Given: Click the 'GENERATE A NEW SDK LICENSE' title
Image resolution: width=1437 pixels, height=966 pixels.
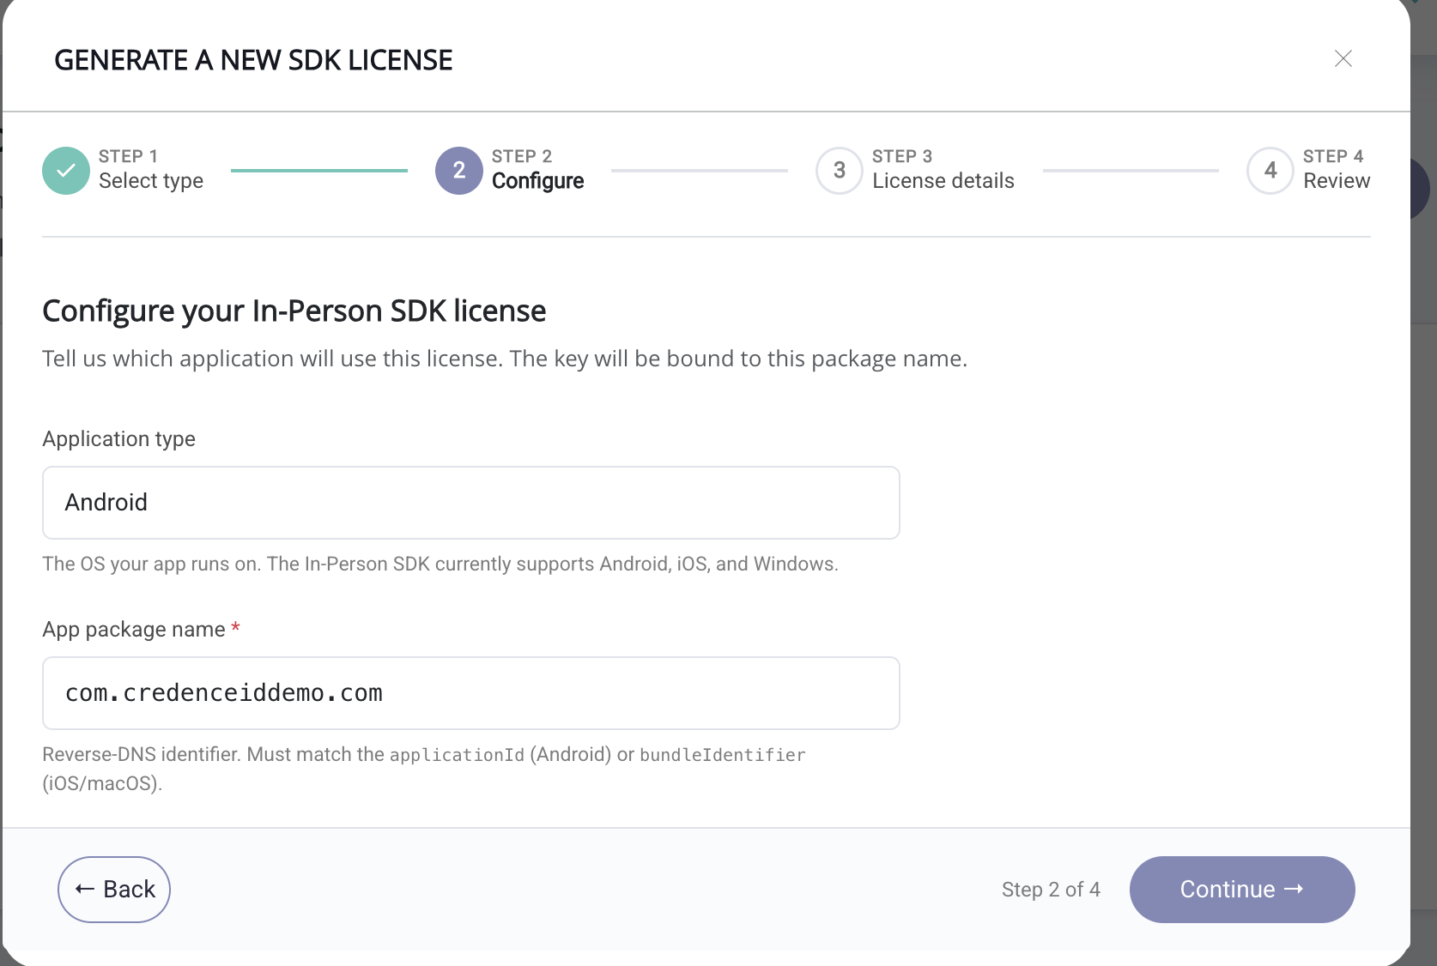Looking at the screenshot, I should pos(253,60).
